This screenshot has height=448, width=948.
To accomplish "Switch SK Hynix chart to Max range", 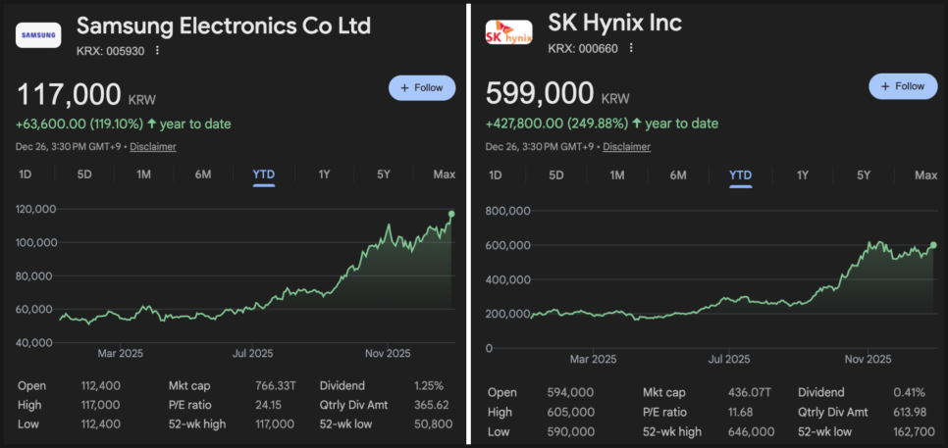I will pos(925,175).
